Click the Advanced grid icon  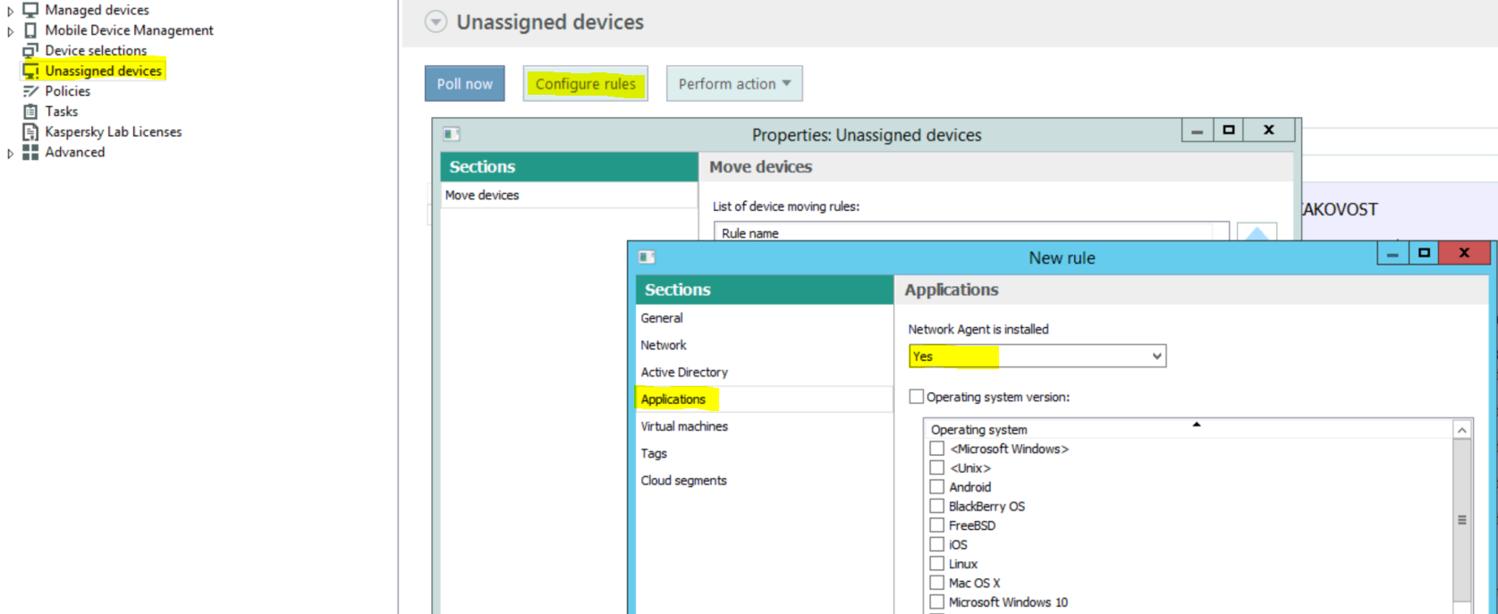(30, 153)
